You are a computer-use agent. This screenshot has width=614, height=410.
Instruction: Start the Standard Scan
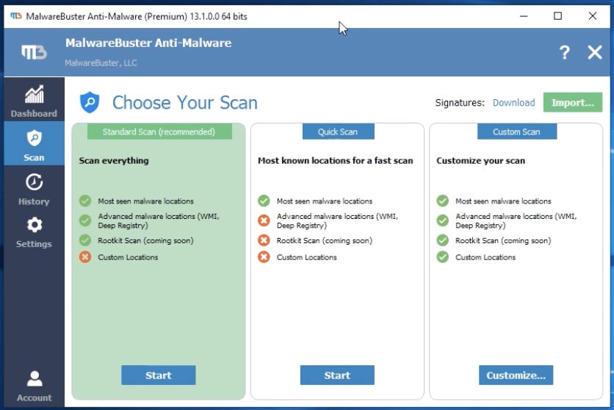coord(158,375)
